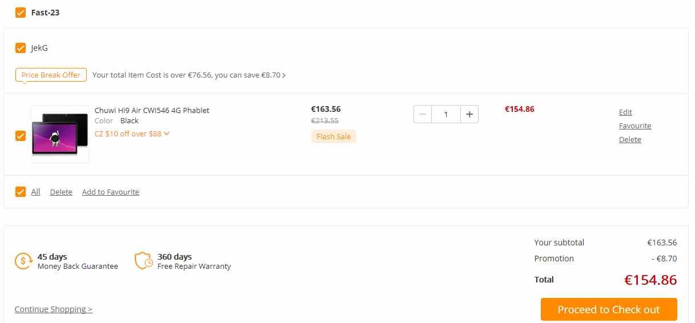
Task: Expand the CZ $10 off over $88 coupon
Action: [132, 134]
